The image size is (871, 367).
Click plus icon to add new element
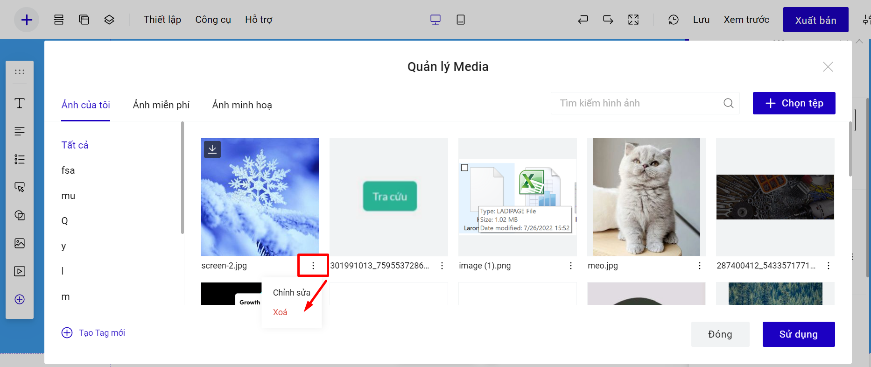(x=27, y=20)
